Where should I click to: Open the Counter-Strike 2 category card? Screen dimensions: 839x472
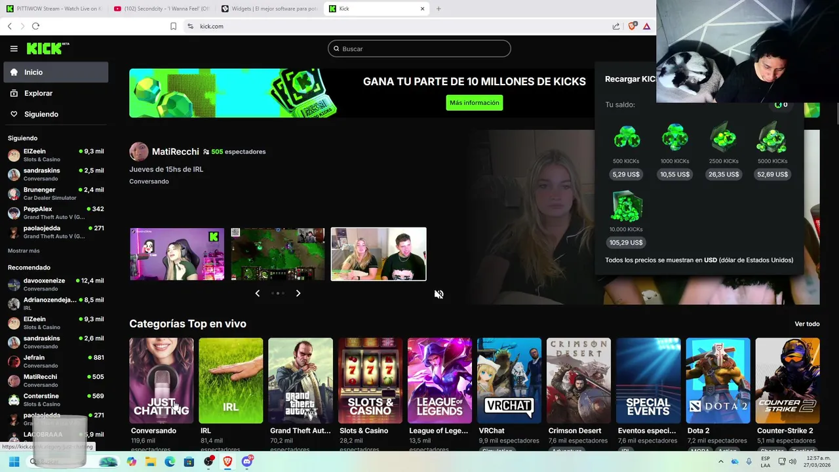coord(788,380)
